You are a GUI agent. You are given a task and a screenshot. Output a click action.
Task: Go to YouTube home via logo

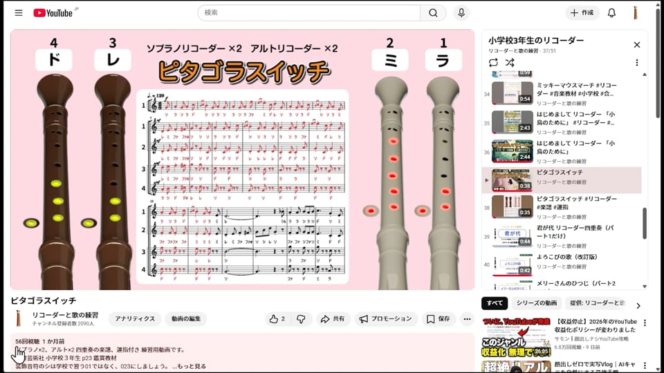pyautogui.click(x=53, y=13)
